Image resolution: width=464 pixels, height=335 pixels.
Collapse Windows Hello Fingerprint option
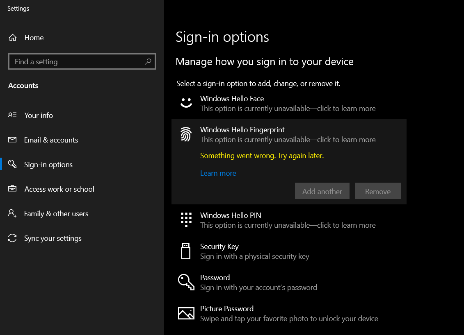(x=289, y=134)
